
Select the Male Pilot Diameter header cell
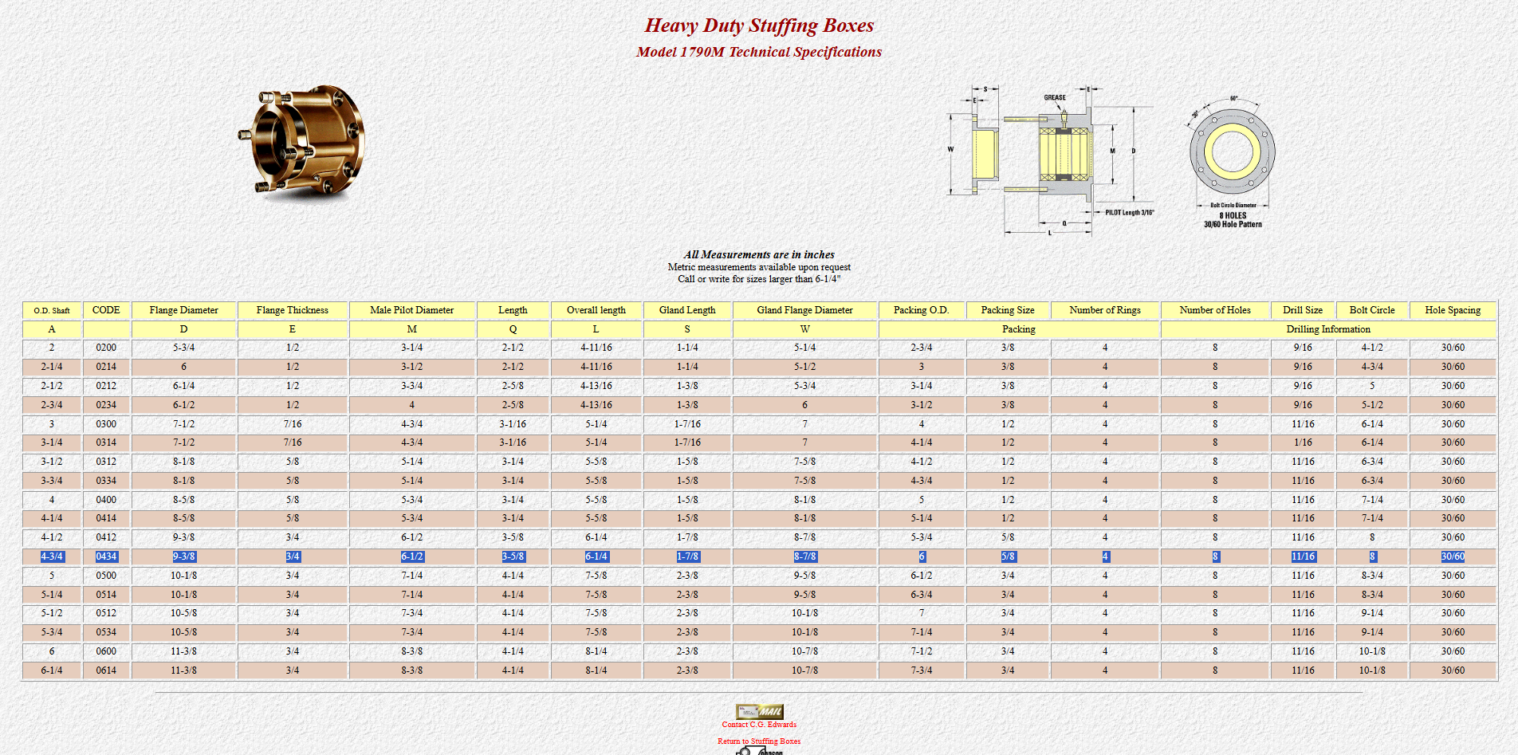tap(412, 310)
